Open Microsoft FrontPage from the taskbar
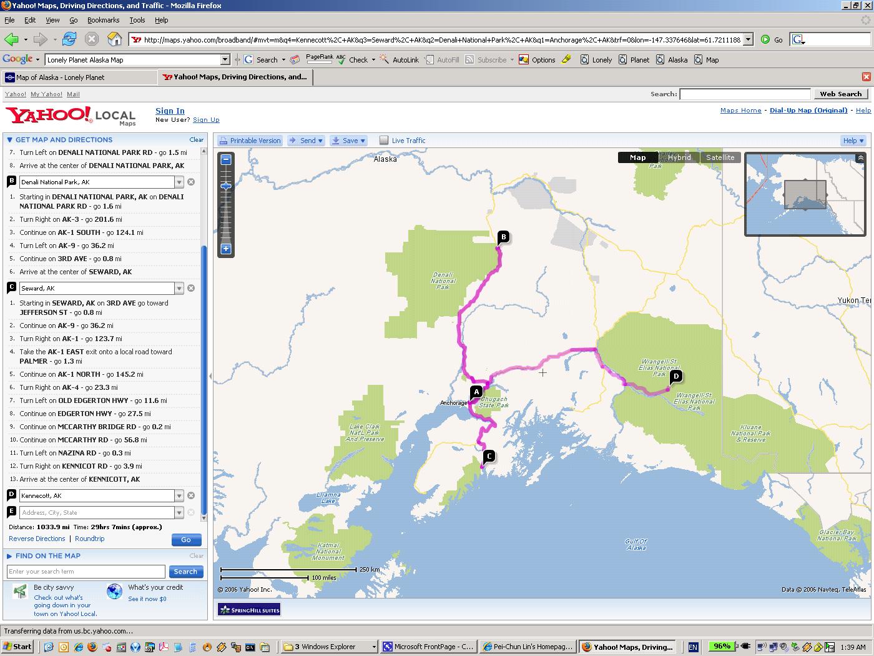Screen dimensions: 874x656 [x=428, y=647]
